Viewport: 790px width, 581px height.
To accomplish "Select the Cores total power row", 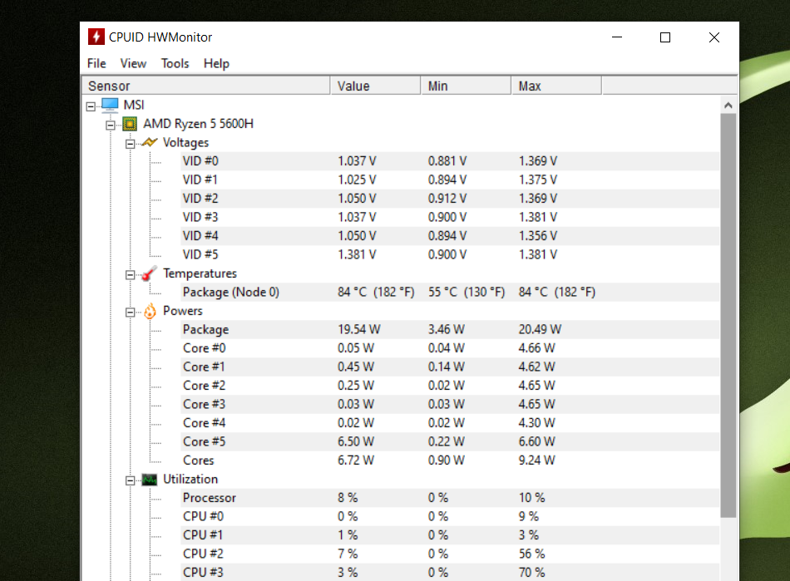I will (450, 460).
